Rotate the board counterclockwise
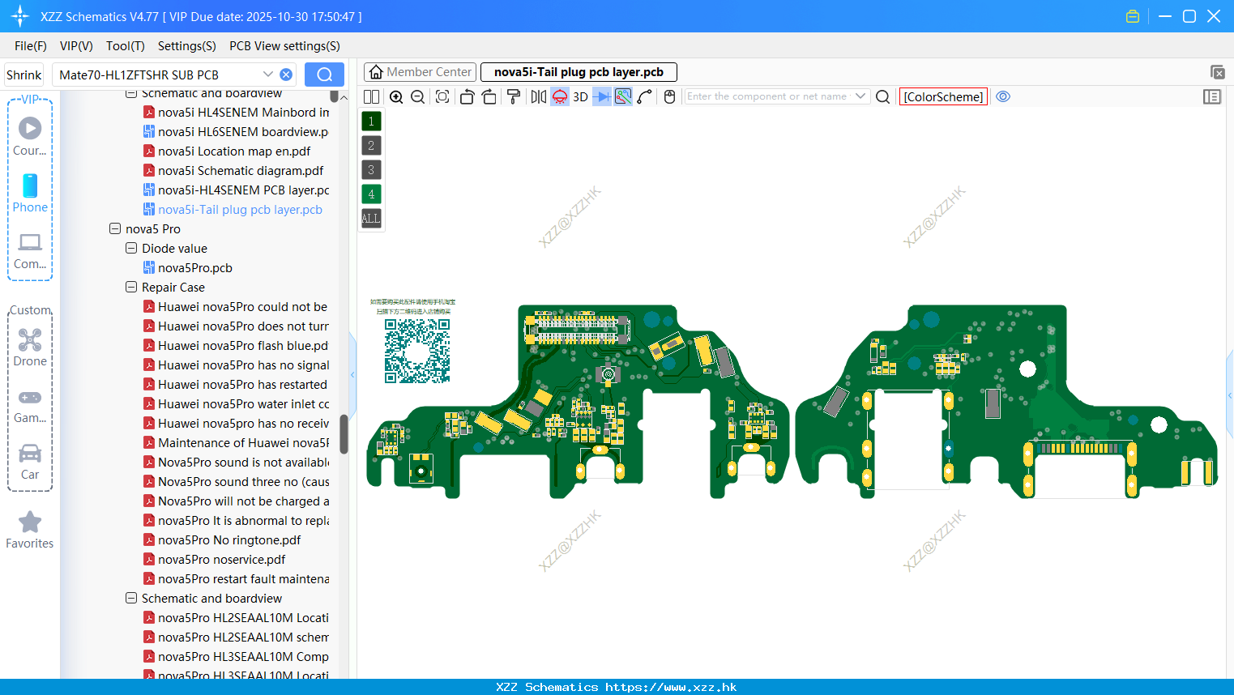The height and width of the screenshot is (695, 1234). pos(467,97)
